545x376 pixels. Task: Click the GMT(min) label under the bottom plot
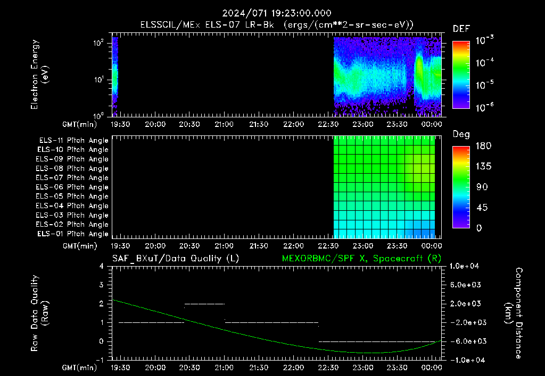point(80,368)
